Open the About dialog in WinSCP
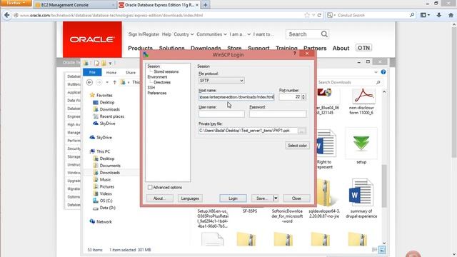 tap(159, 198)
